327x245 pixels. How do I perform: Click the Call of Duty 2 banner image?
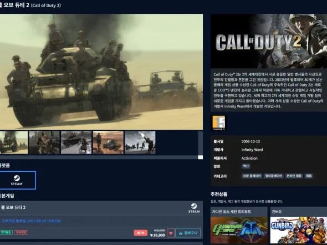coord(269,41)
